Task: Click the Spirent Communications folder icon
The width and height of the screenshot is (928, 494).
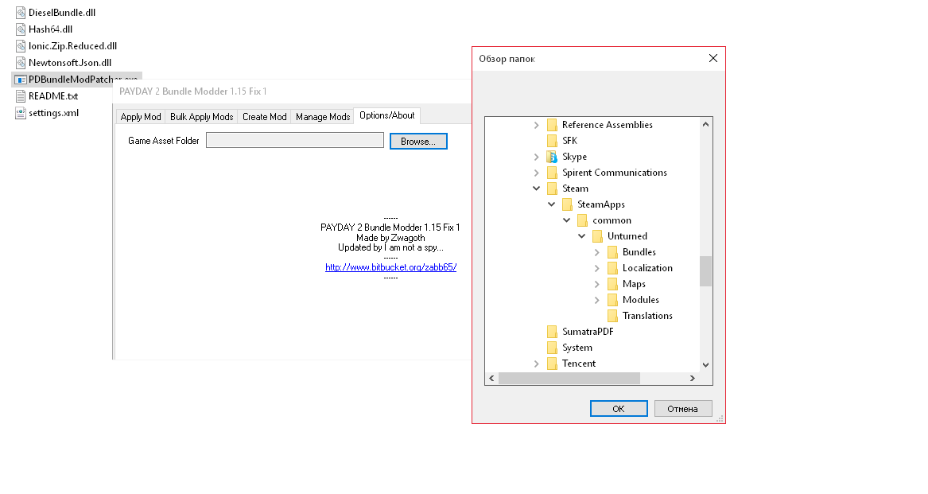Action: pyautogui.click(x=552, y=173)
